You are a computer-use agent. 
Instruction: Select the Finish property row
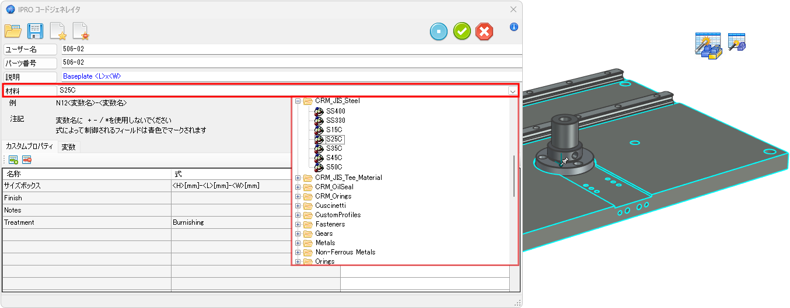click(x=86, y=198)
